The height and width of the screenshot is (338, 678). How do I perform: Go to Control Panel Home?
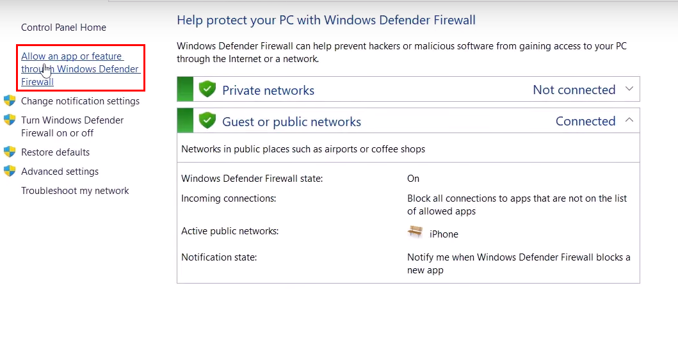point(63,28)
